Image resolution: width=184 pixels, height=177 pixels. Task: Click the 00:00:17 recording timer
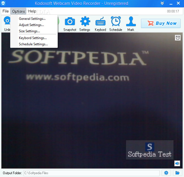(173, 11)
